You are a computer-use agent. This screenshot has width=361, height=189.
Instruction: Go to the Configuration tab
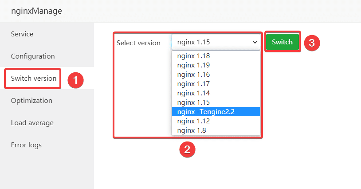click(x=33, y=56)
